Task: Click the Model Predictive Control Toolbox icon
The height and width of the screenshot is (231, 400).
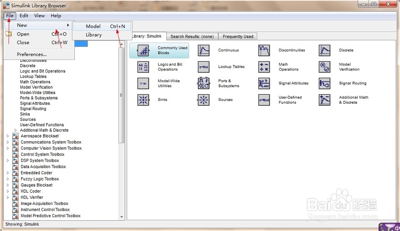Action: tap(15, 216)
